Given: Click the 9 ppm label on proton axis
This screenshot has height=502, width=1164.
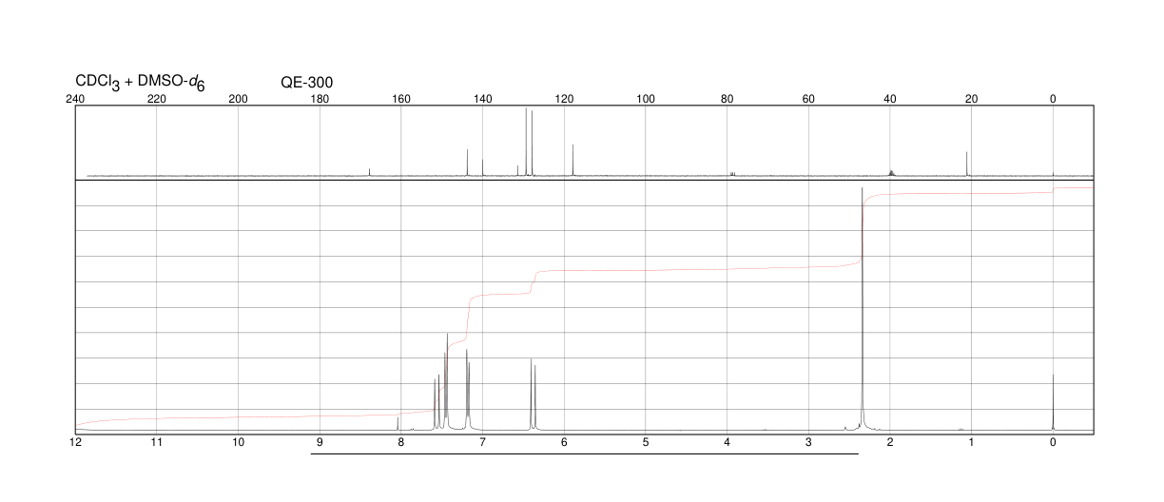Looking at the screenshot, I should tap(320, 443).
